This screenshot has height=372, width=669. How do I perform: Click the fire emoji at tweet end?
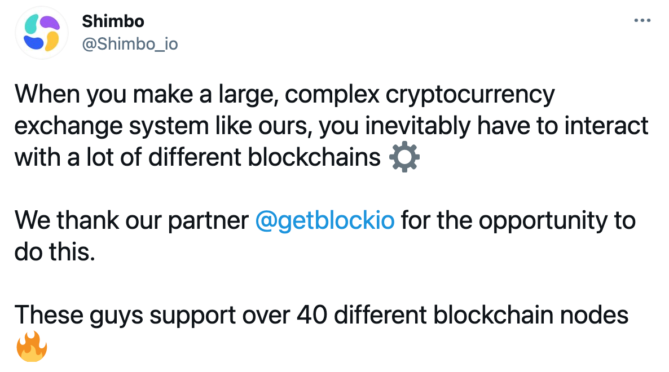click(x=32, y=346)
